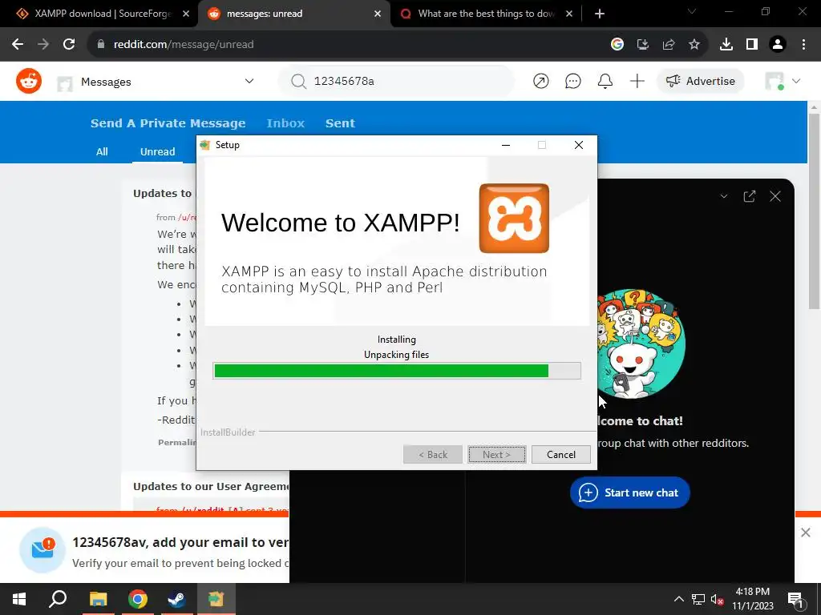Screen dimensions: 821x615
Task: Click the Reddit logo home icon
Action: pyautogui.click(x=29, y=81)
